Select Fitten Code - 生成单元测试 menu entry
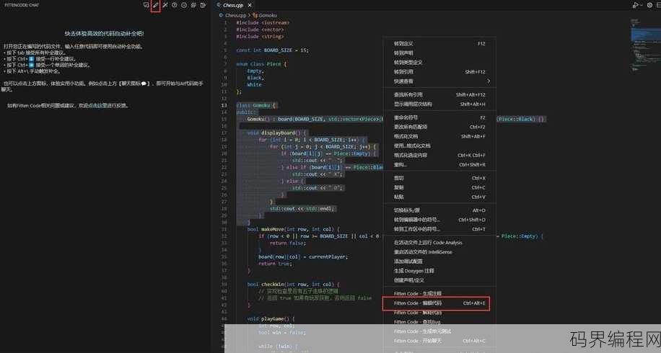This screenshot has width=661, height=353. coord(439,331)
